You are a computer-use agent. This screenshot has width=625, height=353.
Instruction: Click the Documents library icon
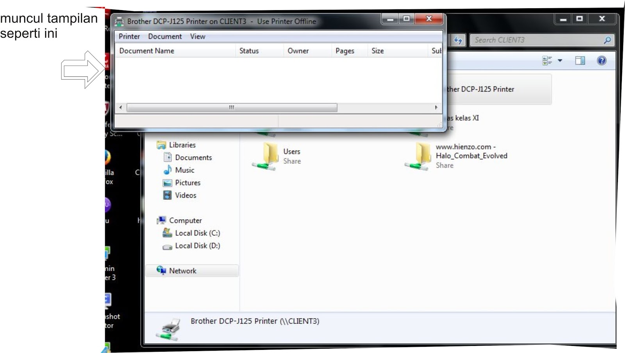168,157
